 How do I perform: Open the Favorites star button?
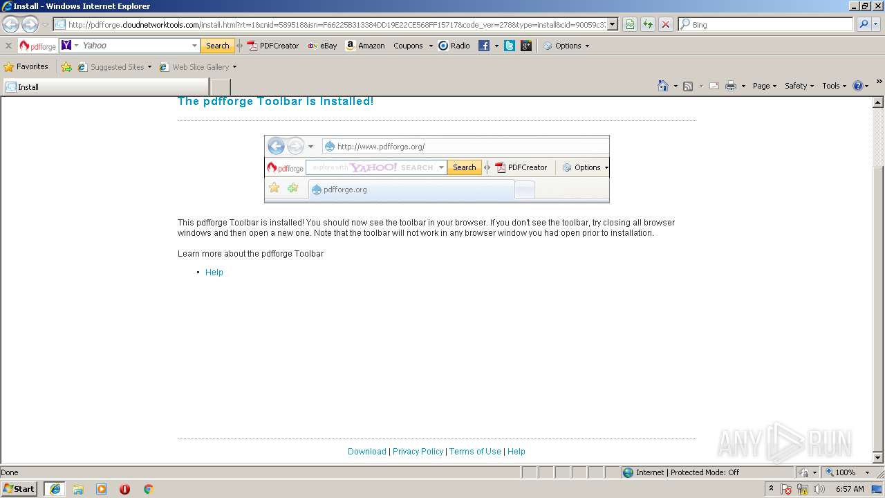(26, 67)
